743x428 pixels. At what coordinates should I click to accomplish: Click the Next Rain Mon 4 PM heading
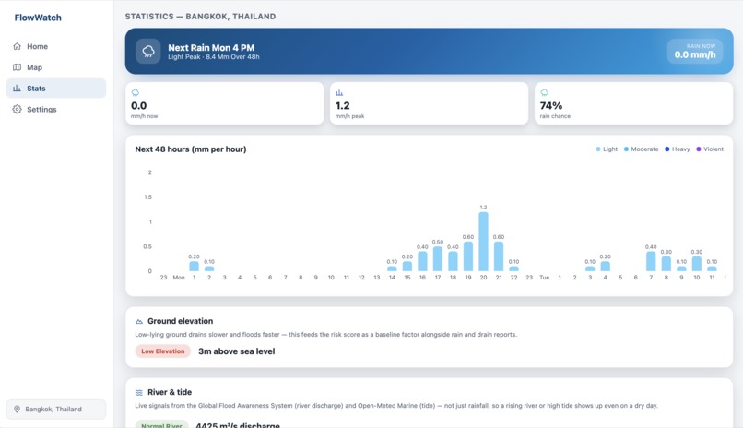tap(211, 47)
